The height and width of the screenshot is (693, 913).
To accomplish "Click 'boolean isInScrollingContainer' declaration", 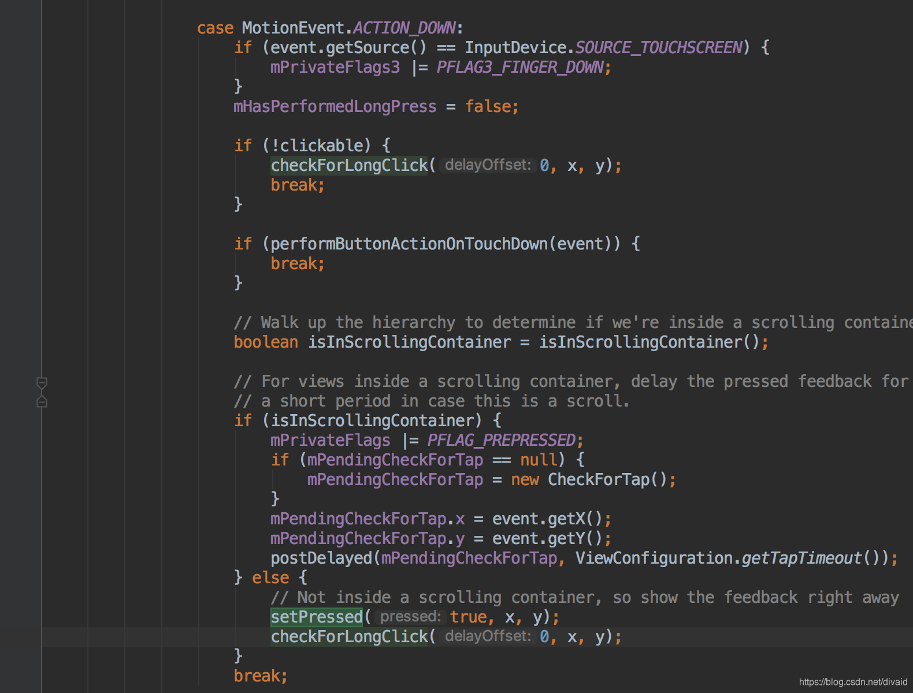I will click(372, 342).
